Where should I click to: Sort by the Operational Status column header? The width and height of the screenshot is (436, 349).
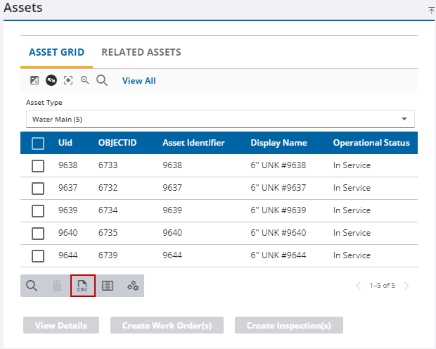coord(371,143)
